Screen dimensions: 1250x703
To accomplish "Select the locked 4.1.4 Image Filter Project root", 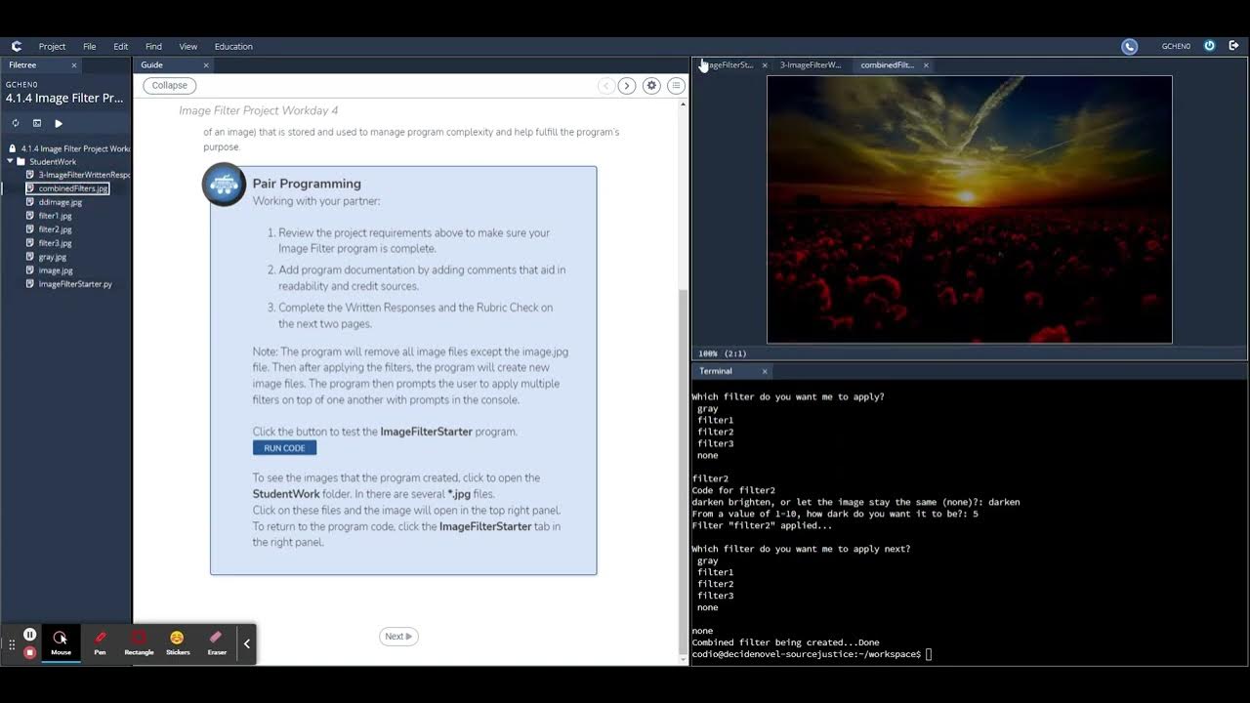I will coord(68,148).
